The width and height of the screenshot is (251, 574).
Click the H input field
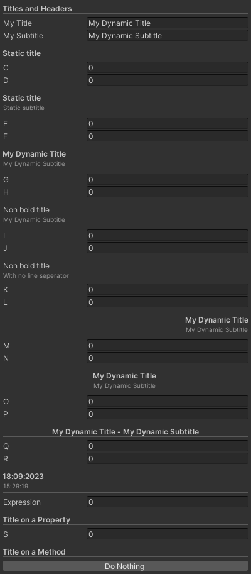(168, 192)
